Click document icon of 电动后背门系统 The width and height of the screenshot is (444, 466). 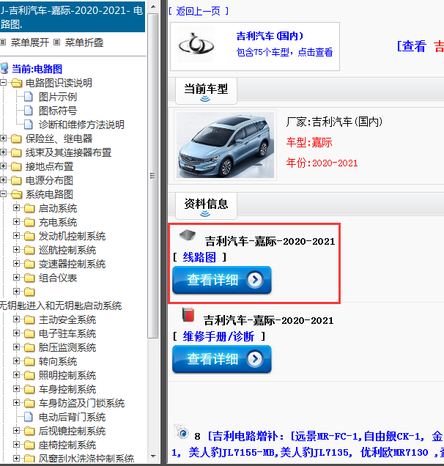click(29, 417)
